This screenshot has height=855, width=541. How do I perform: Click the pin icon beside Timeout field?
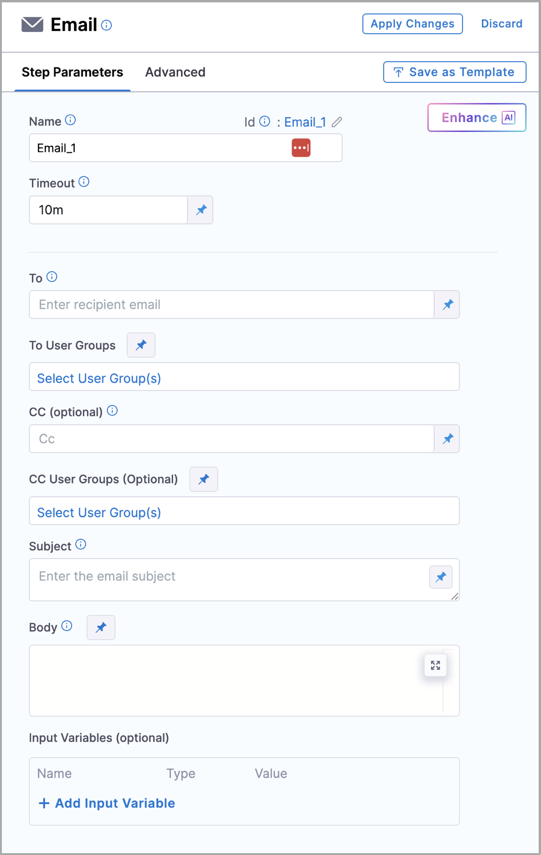(201, 210)
